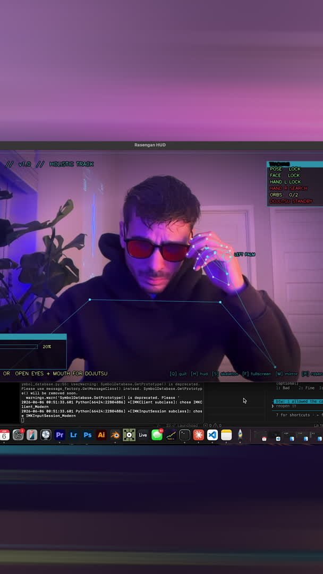Click the Rasengan HUD window title

(150, 145)
